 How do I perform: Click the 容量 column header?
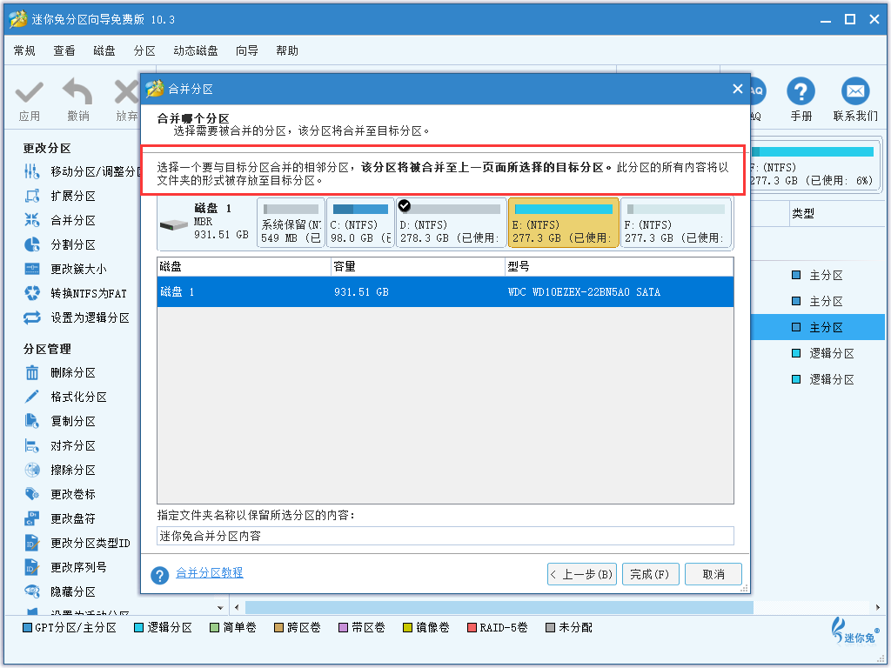pos(418,267)
